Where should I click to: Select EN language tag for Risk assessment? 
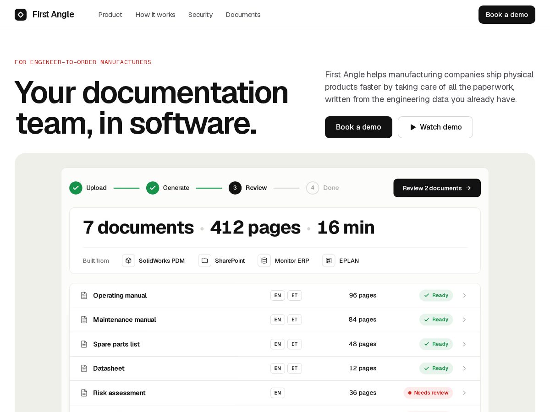278,393
